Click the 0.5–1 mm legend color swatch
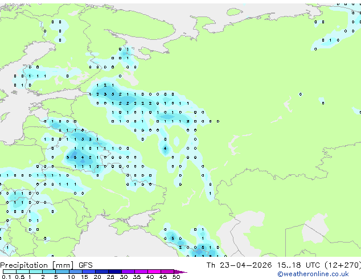This screenshot has height=279, width=361. coord(23,272)
